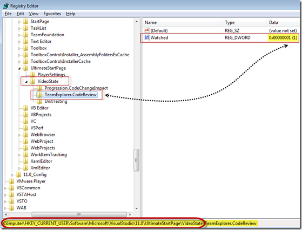Click the Watched DWORD value icon
Screen dimensions: 302x230
[147, 37]
